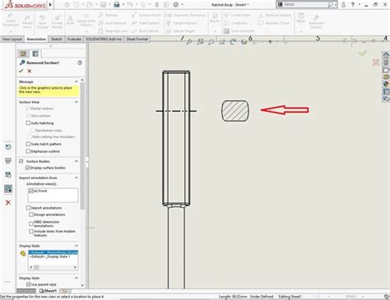Enable the Design annotations checkbox
The height and width of the screenshot is (300, 390).
tap(31, 215)
